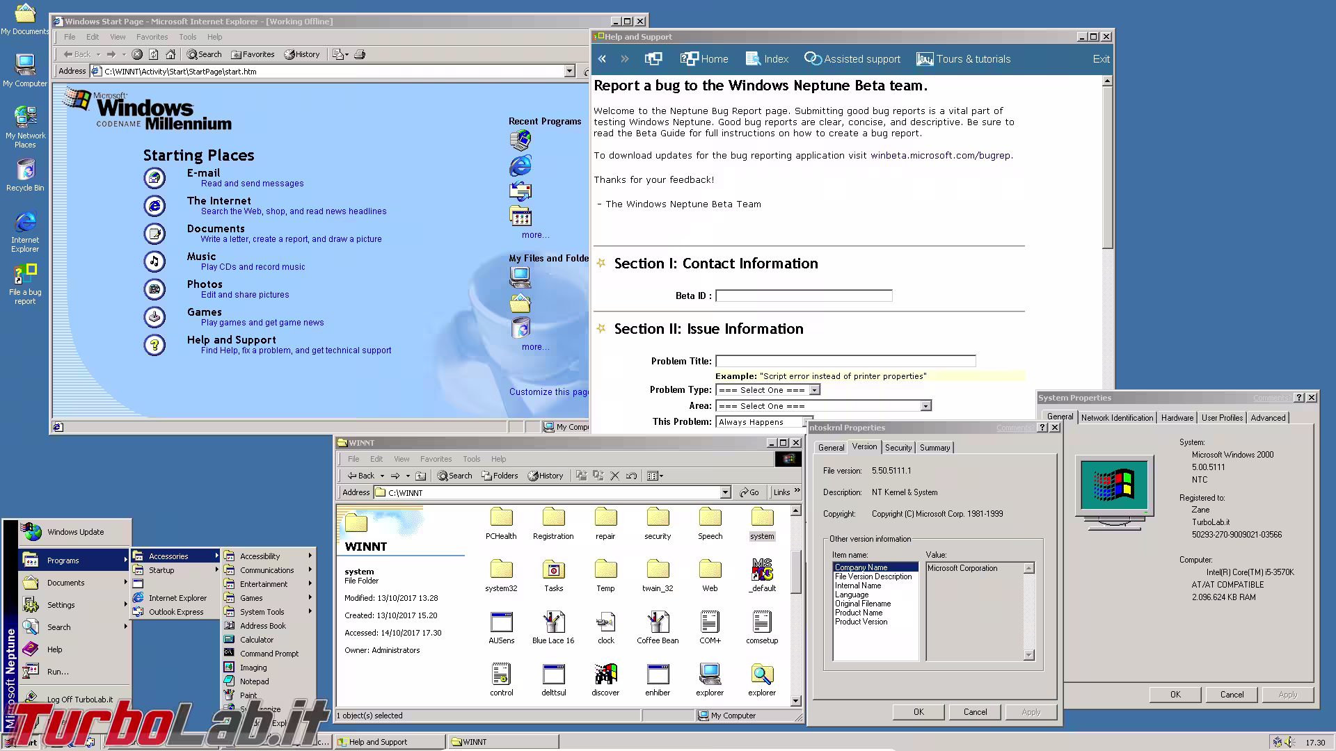Select Product Name in the item name list
Screen dimensions: 1336x751
pyautogui.click(x=859, y=613)
